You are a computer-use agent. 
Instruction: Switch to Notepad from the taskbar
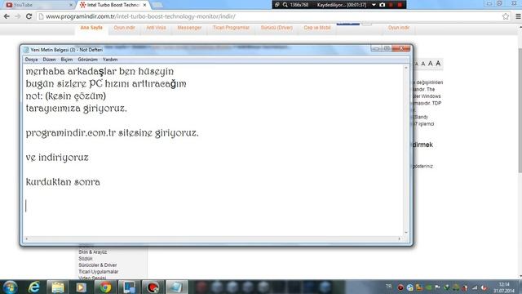pyautogui.click(x=176, y=287)
